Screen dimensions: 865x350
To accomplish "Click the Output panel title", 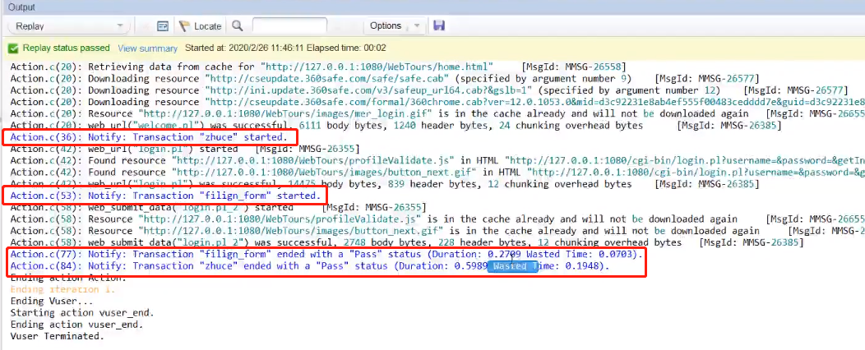I will pyautogui.click(x=21, y=7).
